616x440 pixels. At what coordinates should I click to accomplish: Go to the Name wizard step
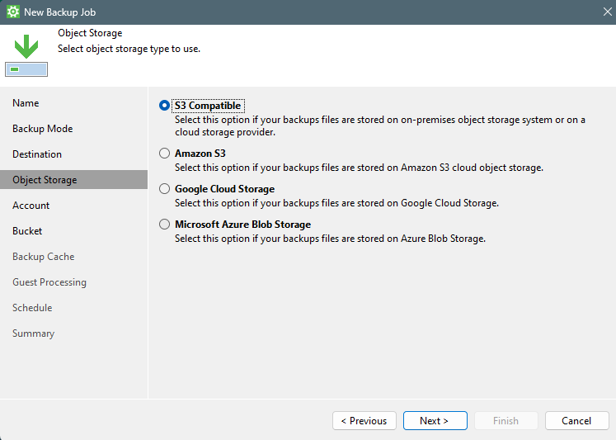coord(26,103)
